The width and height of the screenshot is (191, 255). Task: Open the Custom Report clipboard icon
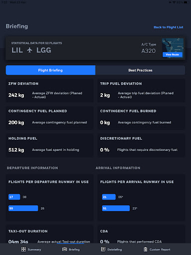coord(145,250)
